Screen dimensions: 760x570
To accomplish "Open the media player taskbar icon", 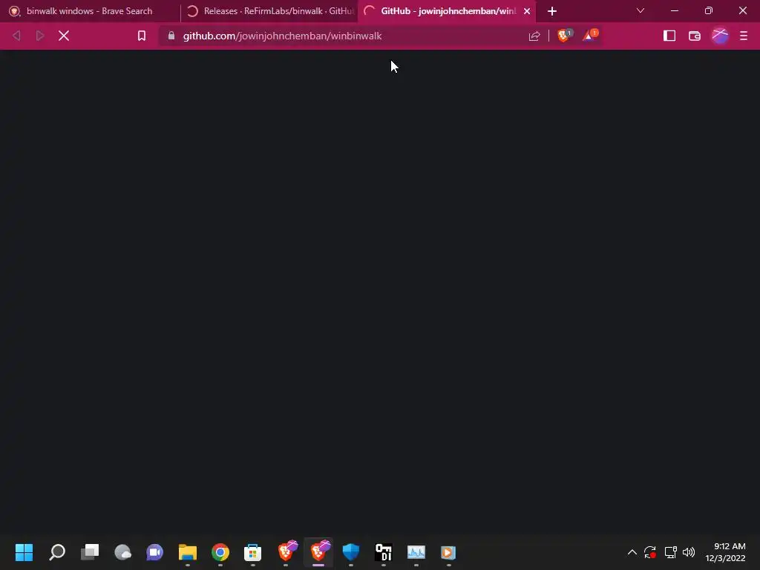I will [x=449, y=552].
